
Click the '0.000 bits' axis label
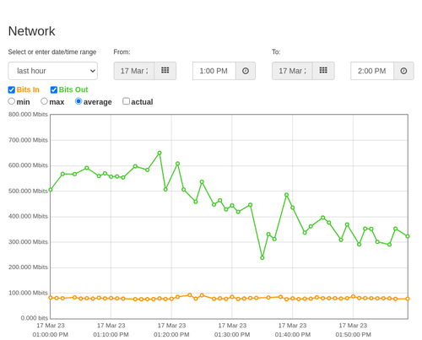click(x=35, y=318)
